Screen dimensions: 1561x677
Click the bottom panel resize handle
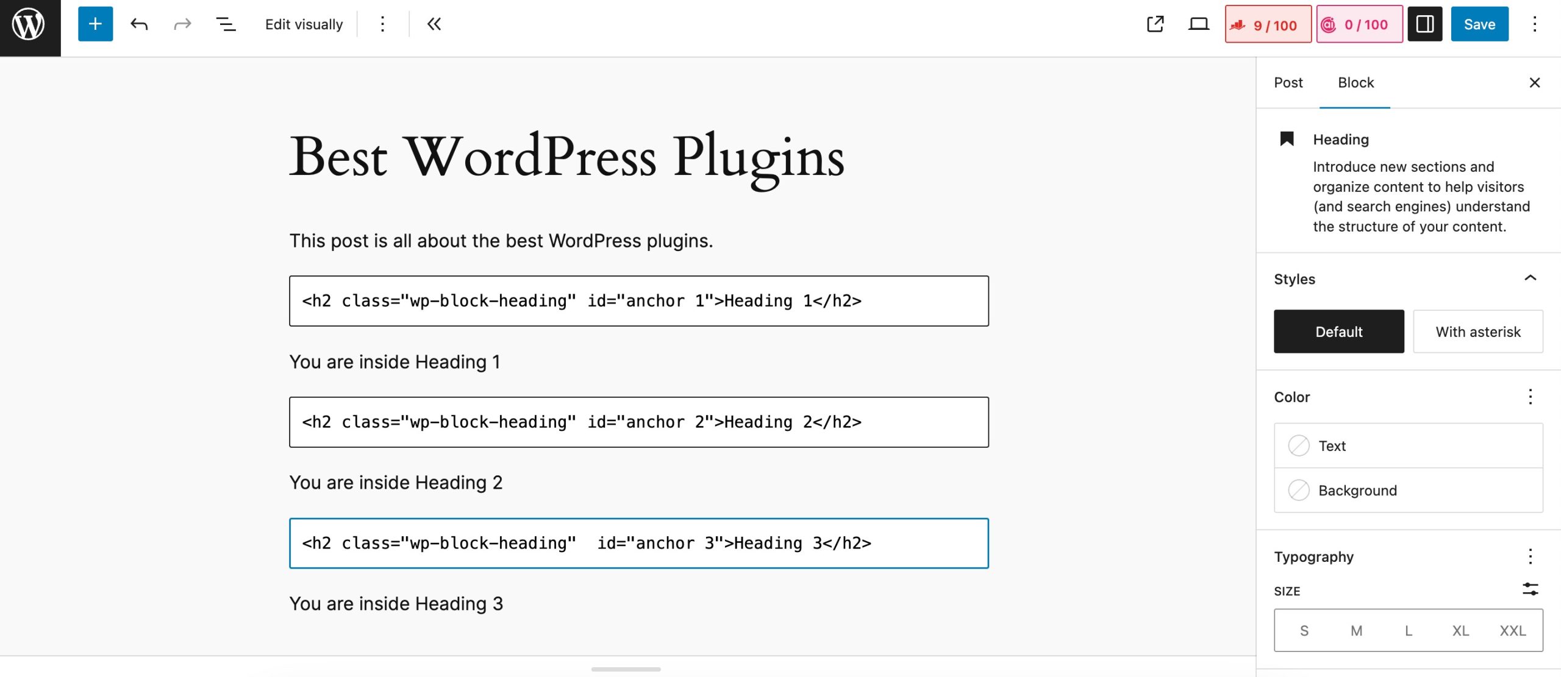(626, 669)
